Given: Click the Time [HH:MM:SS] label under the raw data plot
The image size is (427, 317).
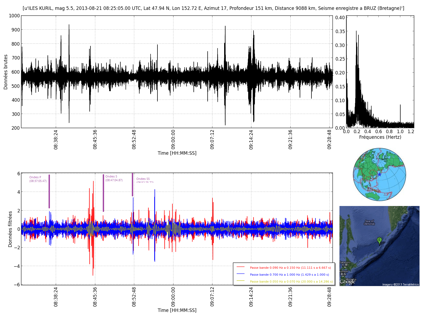Looking at the screenshot, I should coord(177,153).
